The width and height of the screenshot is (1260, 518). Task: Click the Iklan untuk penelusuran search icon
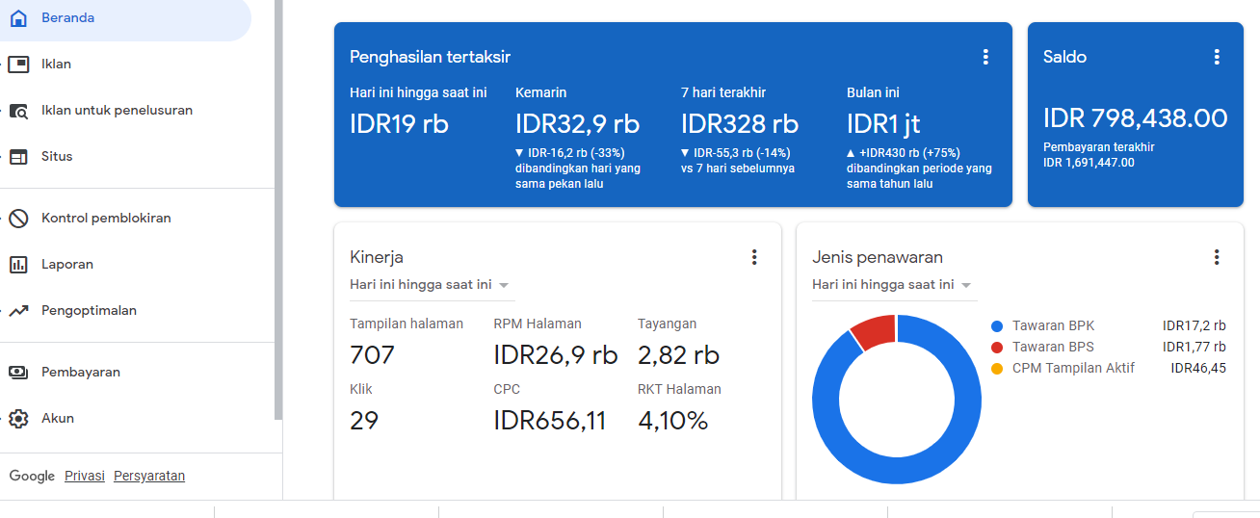[x=18, y=111]
